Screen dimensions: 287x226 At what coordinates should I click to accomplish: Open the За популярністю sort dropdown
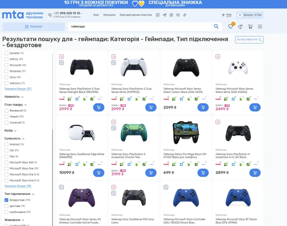click(249, 40)
